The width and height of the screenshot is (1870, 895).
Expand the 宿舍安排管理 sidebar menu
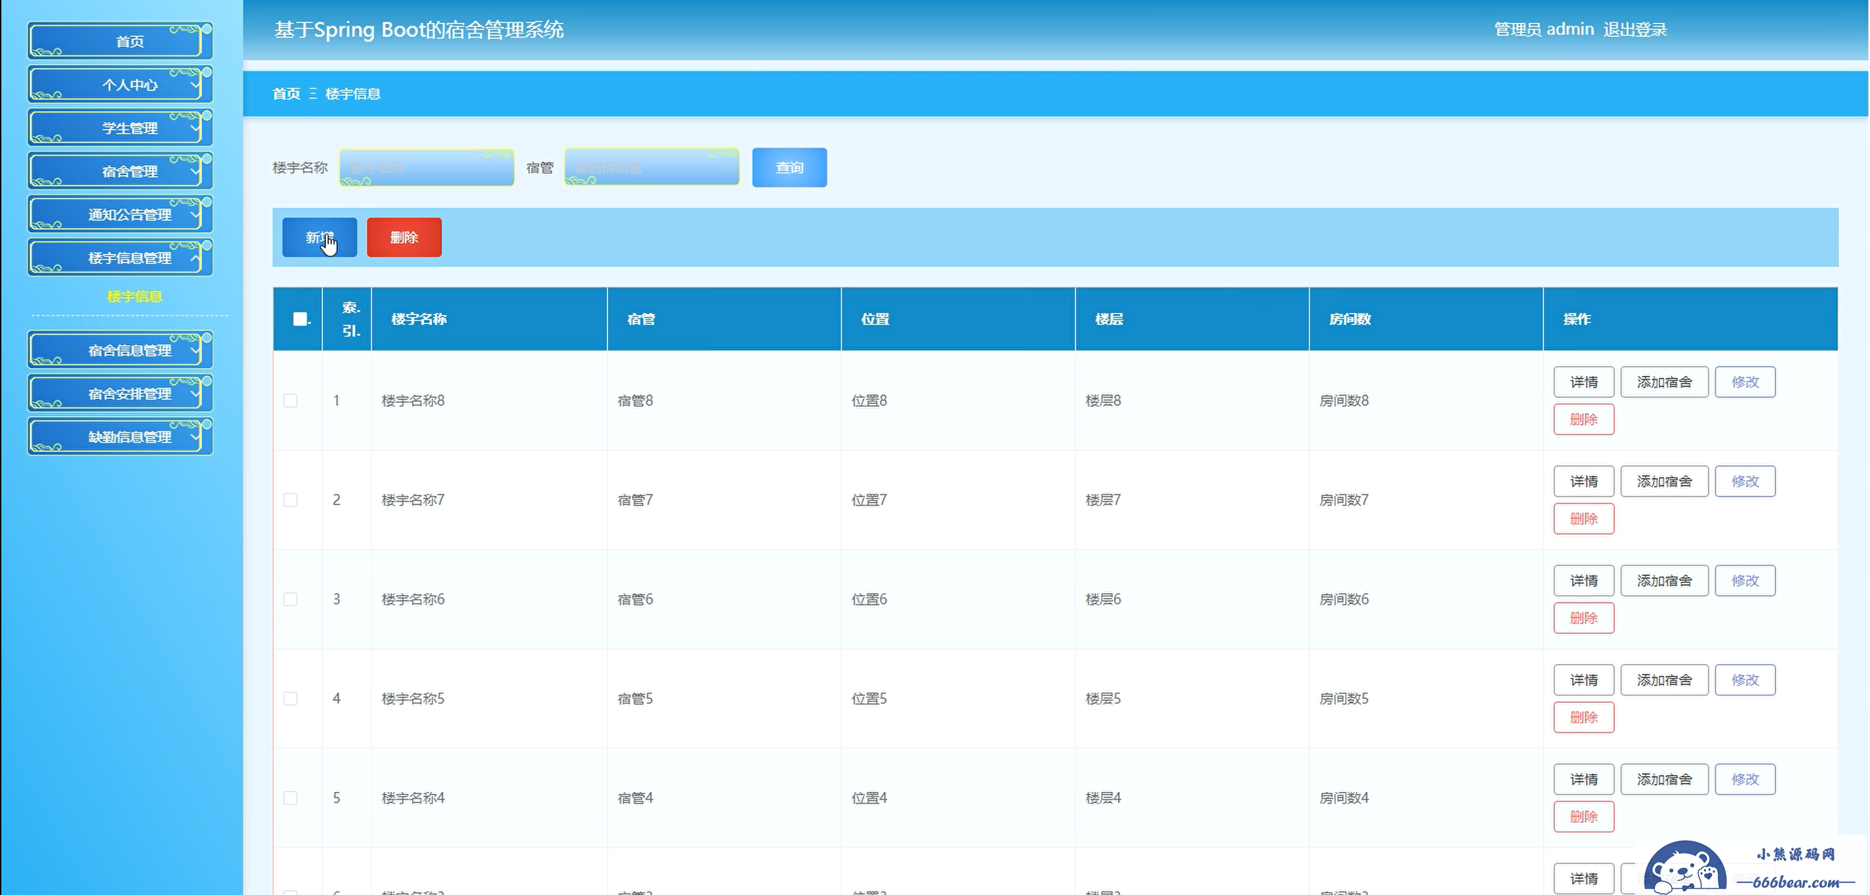coord(121,394)
